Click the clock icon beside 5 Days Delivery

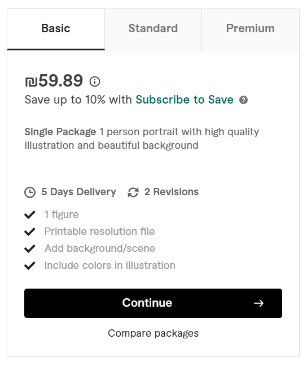(30, 192)
